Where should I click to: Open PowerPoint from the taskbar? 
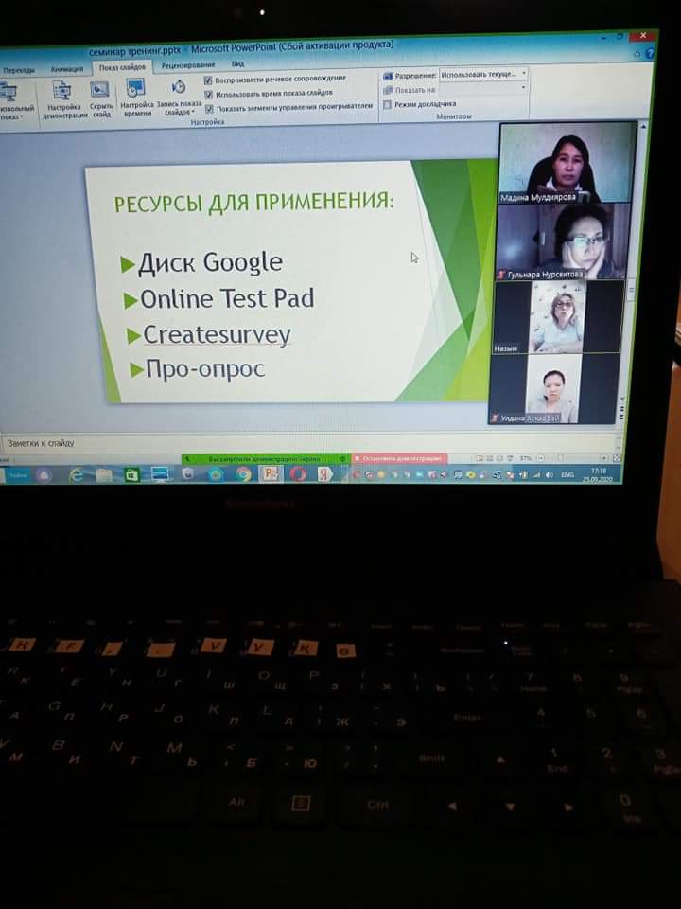tap(270, 473)
